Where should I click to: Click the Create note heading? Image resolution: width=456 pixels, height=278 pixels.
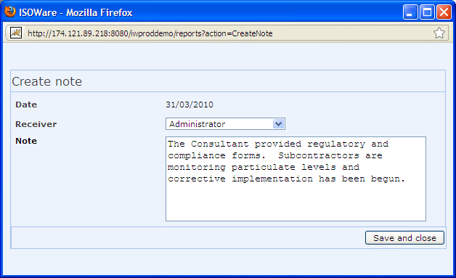pyautogui.click(x=46, y=81)
